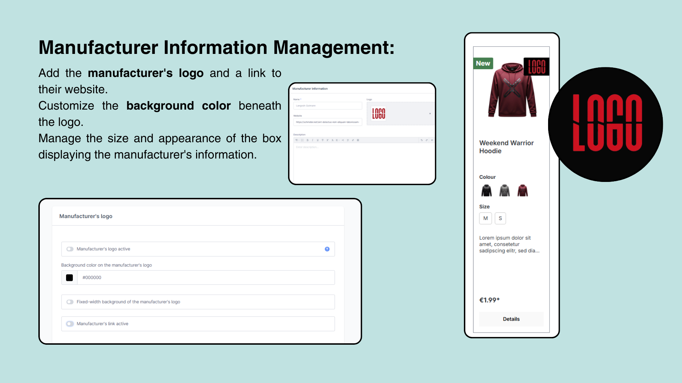This screenshot has height=383, width=682.
Task: Open the text alignment dropdown in the description toolbar
Action: [337, 140]
